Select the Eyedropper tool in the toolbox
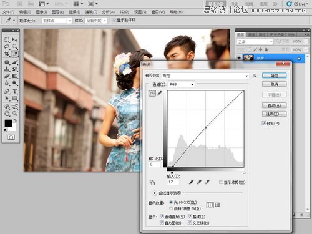 point(15,54)
